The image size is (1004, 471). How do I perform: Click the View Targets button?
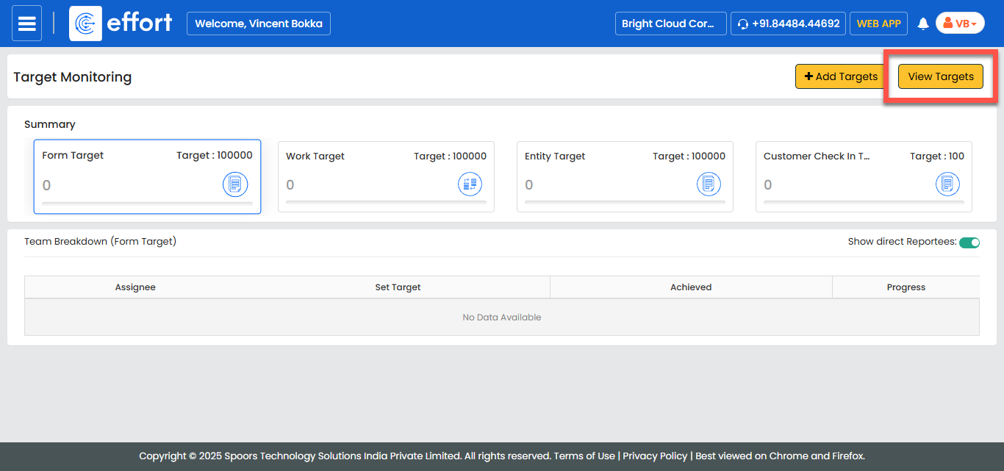click(940, 76)
